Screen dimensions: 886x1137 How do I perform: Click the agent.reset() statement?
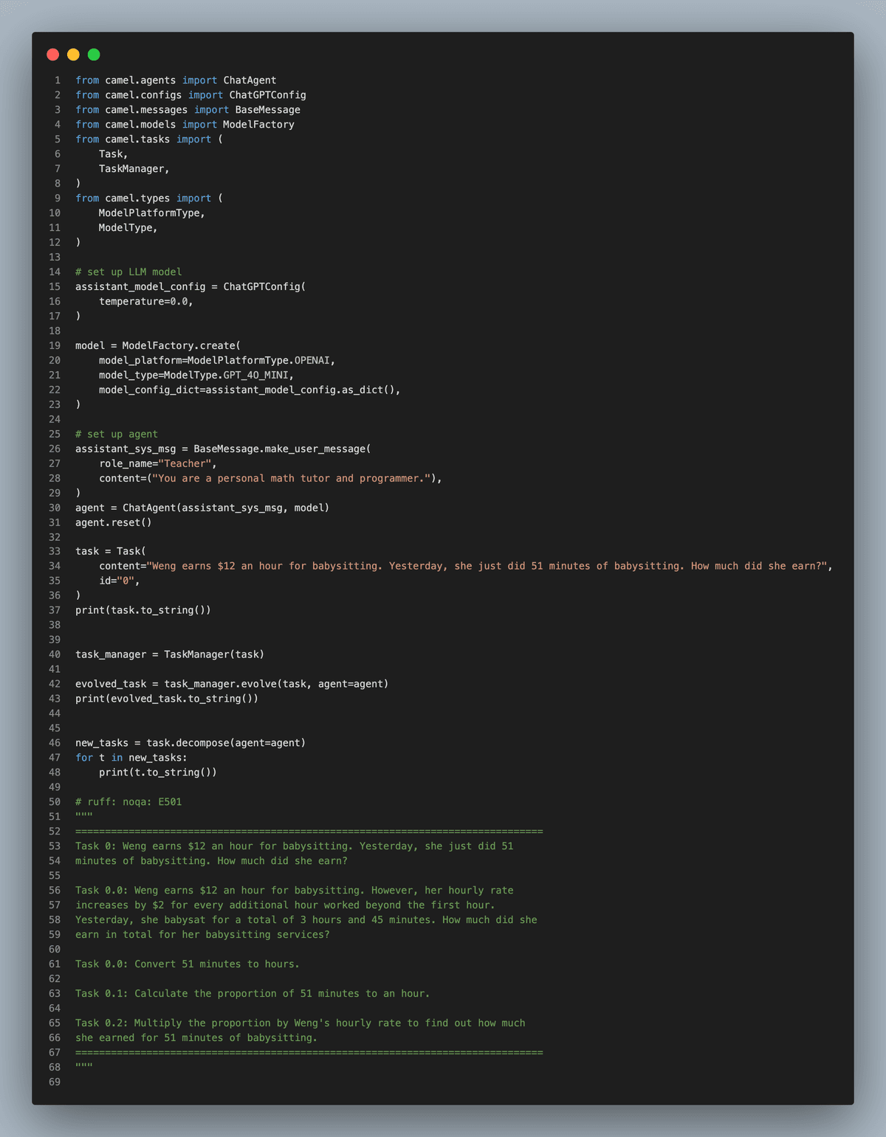click(x=113, y=522)
